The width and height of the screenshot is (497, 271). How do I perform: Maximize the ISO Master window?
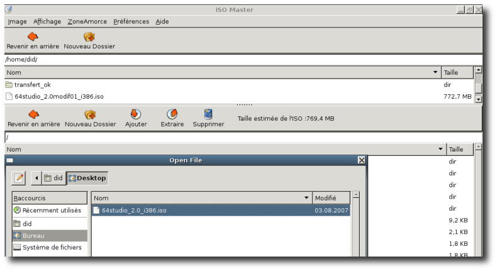tap(469, 10)
